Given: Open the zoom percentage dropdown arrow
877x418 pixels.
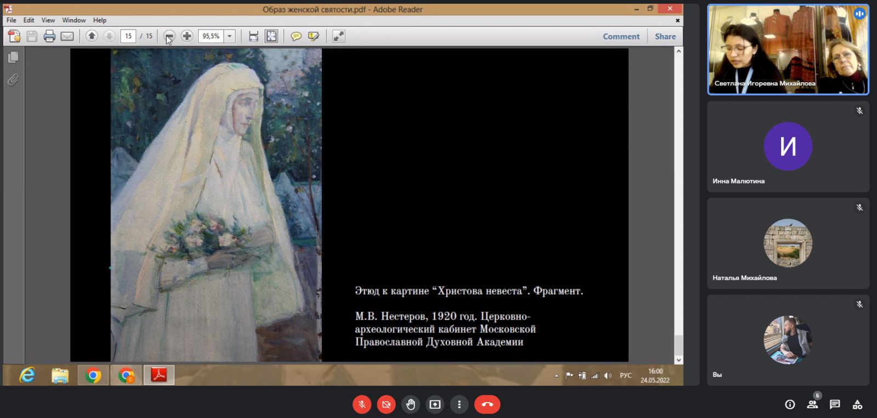Looking at the screenshot, I should (230, 36).
